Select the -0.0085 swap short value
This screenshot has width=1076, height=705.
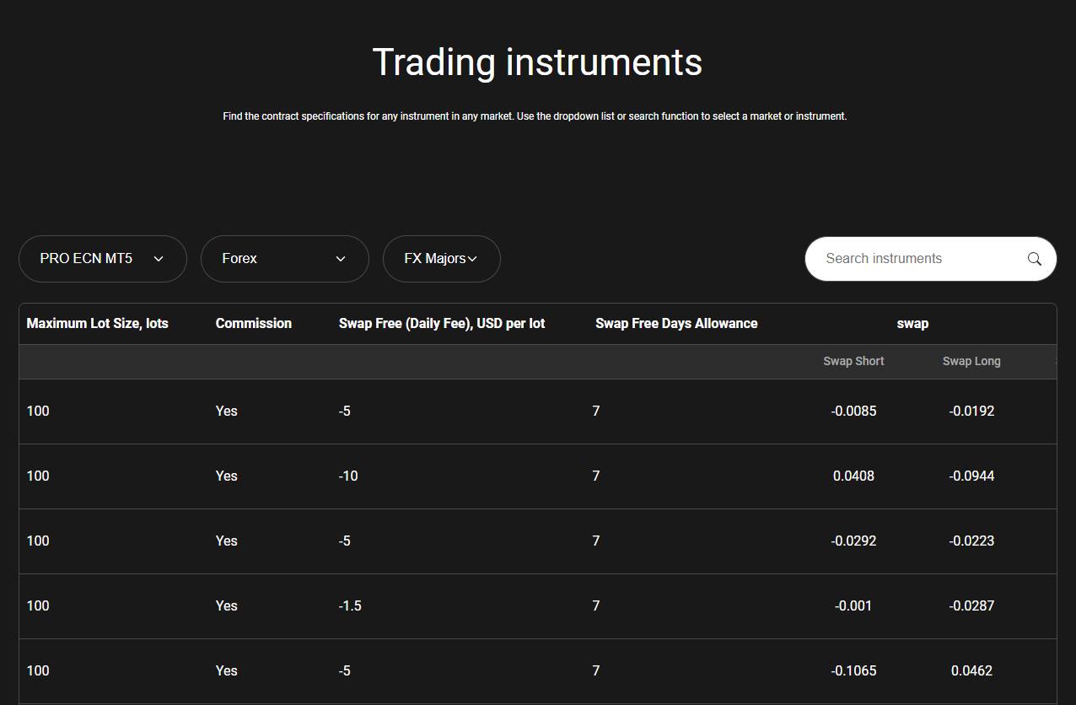(x=853, y=412)
